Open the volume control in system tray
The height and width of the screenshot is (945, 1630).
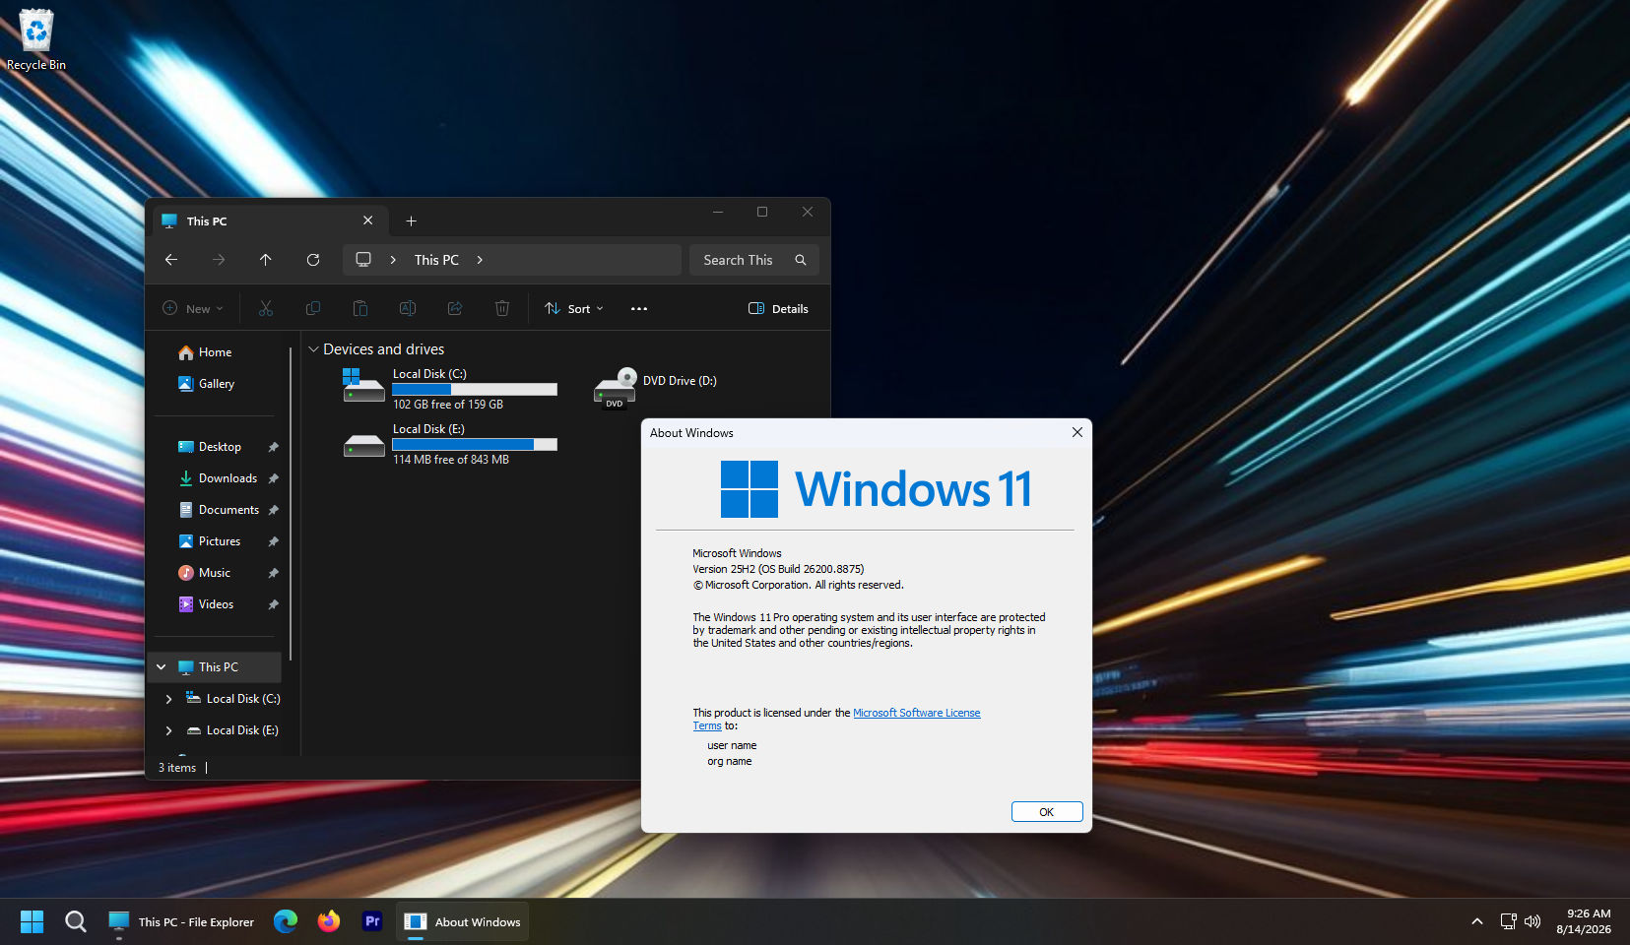click(1532, 921)
